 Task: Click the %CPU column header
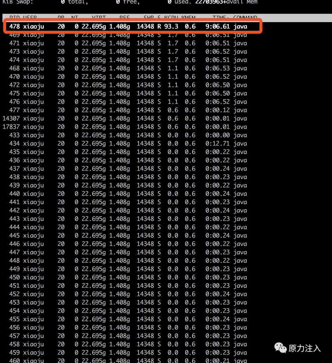(171, 18)
